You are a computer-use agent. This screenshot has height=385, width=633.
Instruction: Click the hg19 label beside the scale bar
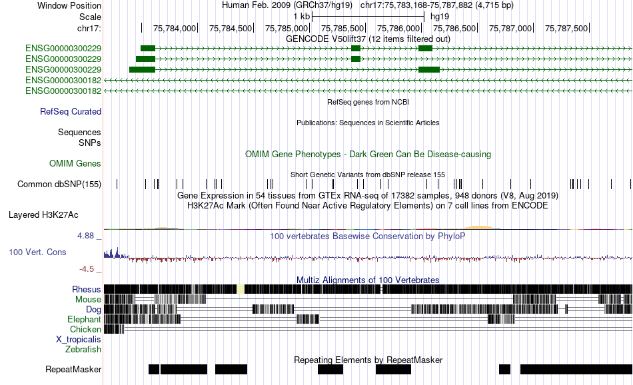pyautogui.click(x=440, y=17)
